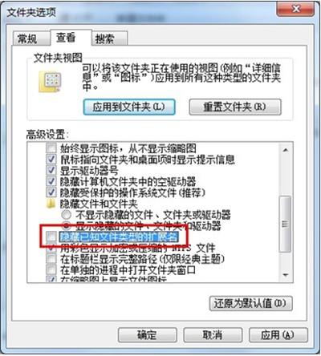321x356 pixels.
Task: Uncheck 显示驱动器号 checkbox
Action: 51,170
